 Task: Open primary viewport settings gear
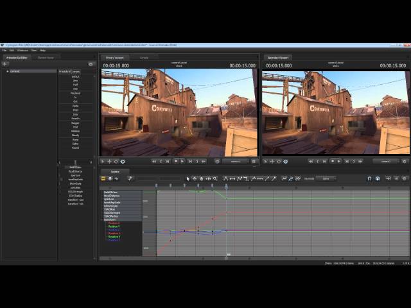(254, 162)
